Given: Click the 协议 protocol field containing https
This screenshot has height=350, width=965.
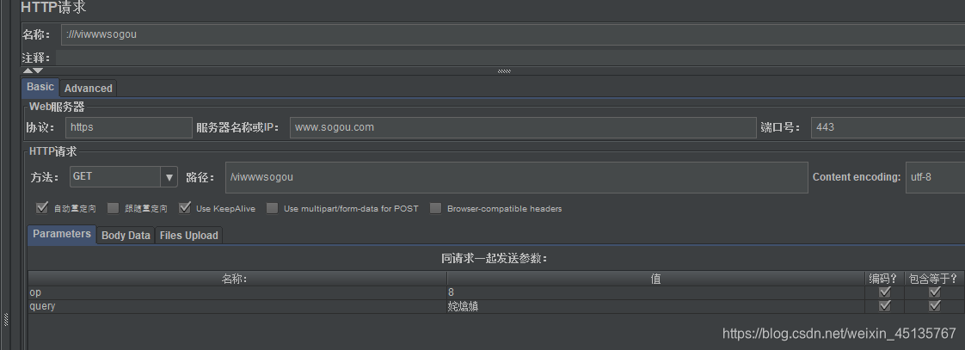Looking at the screenshot, I should 129,127.
